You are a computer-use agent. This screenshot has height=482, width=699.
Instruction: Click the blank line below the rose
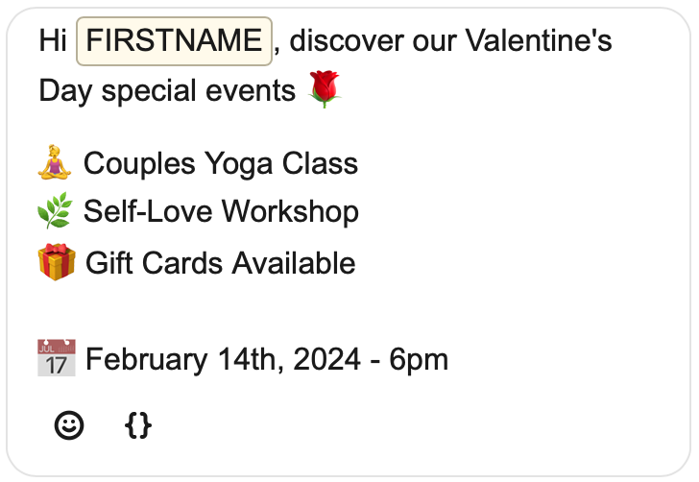(x=348, y=127)
